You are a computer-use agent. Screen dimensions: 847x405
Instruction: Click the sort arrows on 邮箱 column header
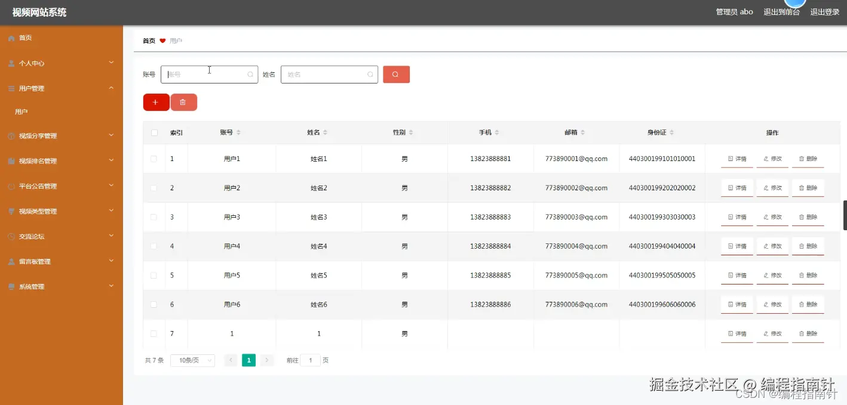pyautogui.click(x=583, y=132)
